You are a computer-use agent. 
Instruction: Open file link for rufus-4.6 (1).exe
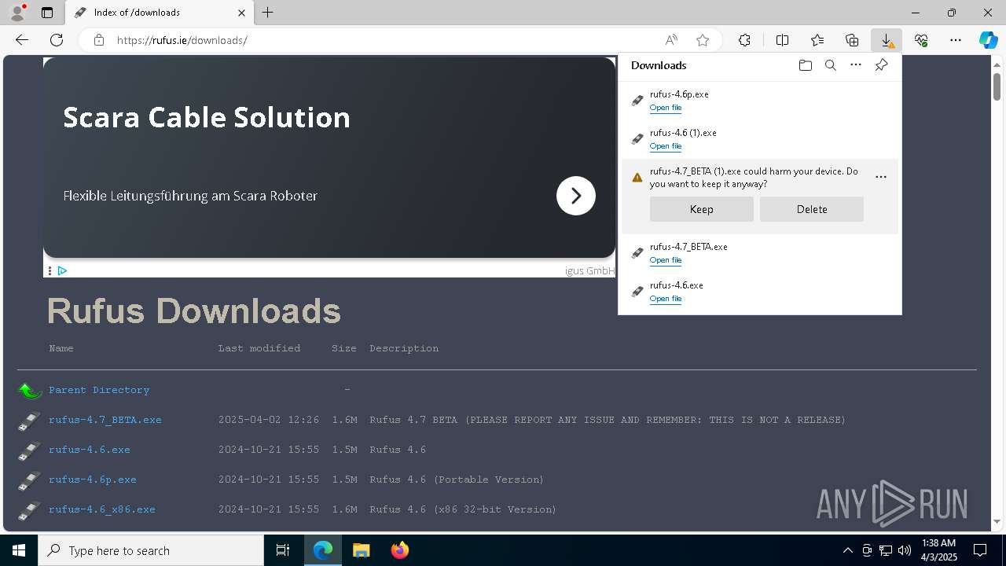(666, 146)
